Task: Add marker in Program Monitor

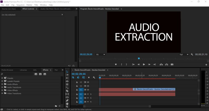Action: coord(116,65)
